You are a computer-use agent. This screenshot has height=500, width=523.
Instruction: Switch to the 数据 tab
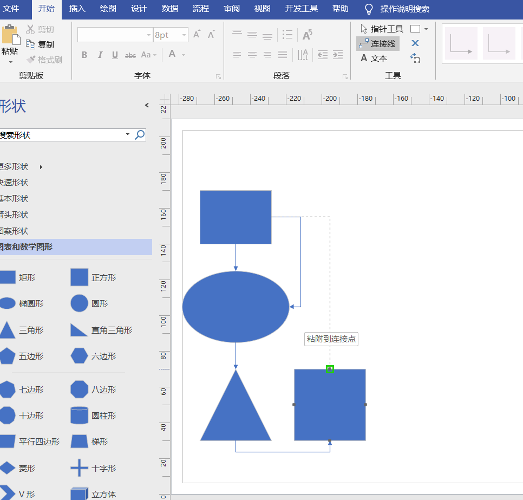tap(170, 8)
